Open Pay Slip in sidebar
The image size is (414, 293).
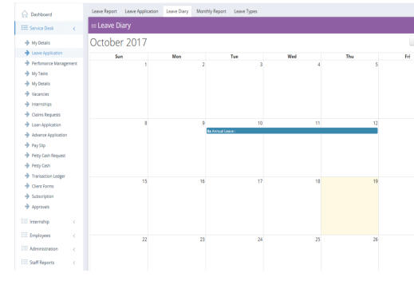pyautogui.click(x=38, y=145)
